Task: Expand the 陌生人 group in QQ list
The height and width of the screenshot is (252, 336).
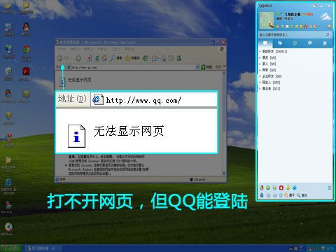Action: (269, 83)
